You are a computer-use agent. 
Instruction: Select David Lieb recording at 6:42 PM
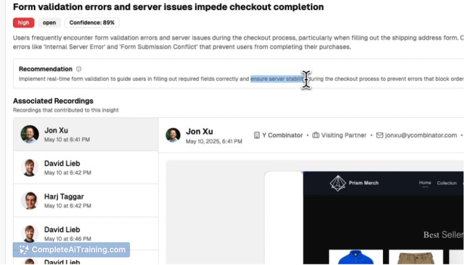point(86,167)
